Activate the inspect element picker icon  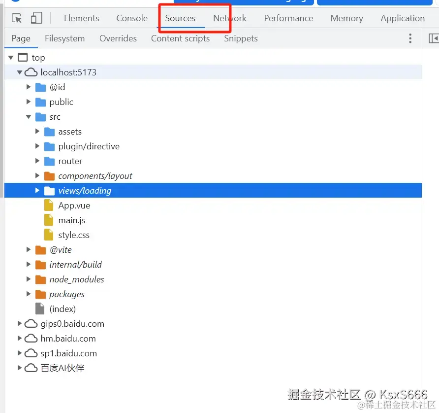pos(17,18)
